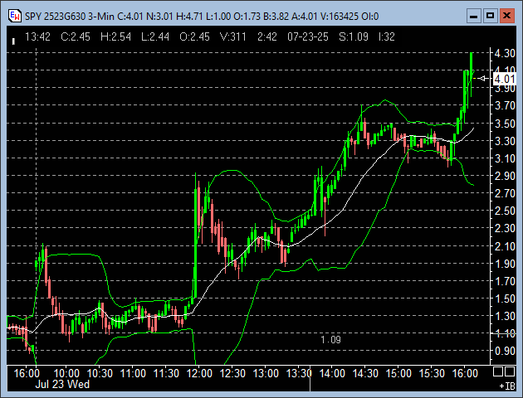The width and height of the screenshot is (523, 398).
Task: Click the V:311 volume readout
Action: coord(233,36)
